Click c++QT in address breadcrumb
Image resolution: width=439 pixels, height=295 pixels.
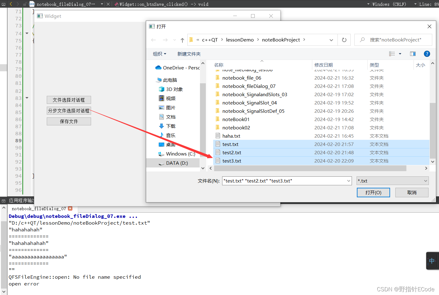(210, 40)
